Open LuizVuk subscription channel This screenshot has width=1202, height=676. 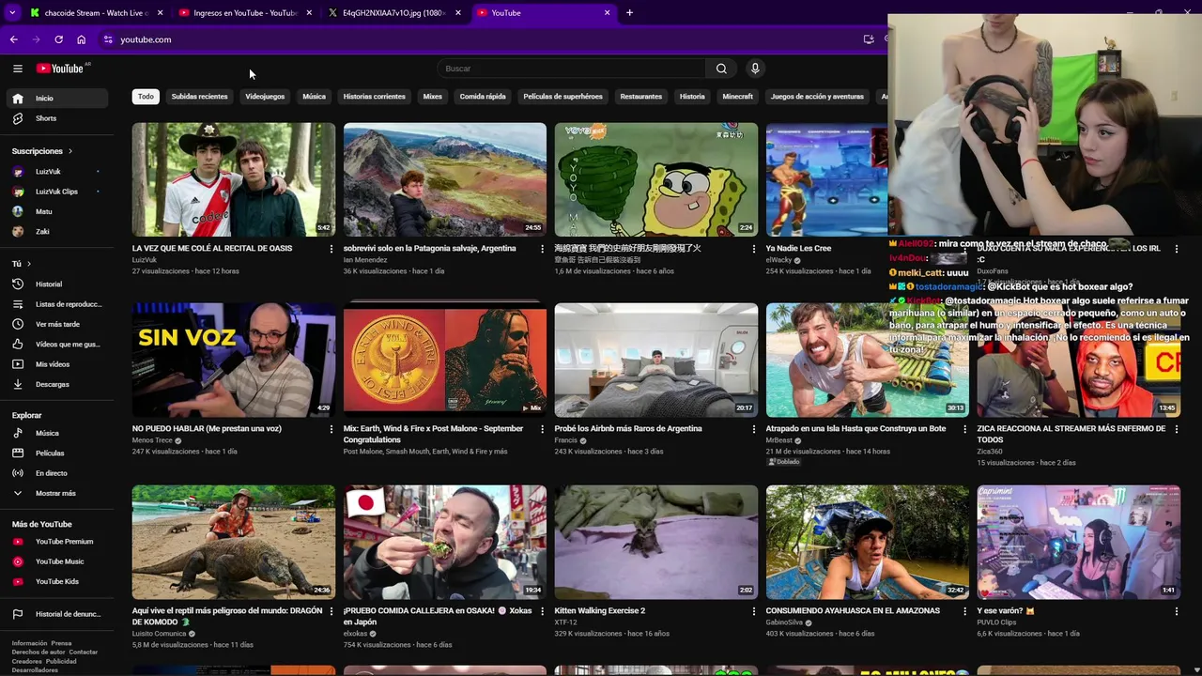(58, 172)
